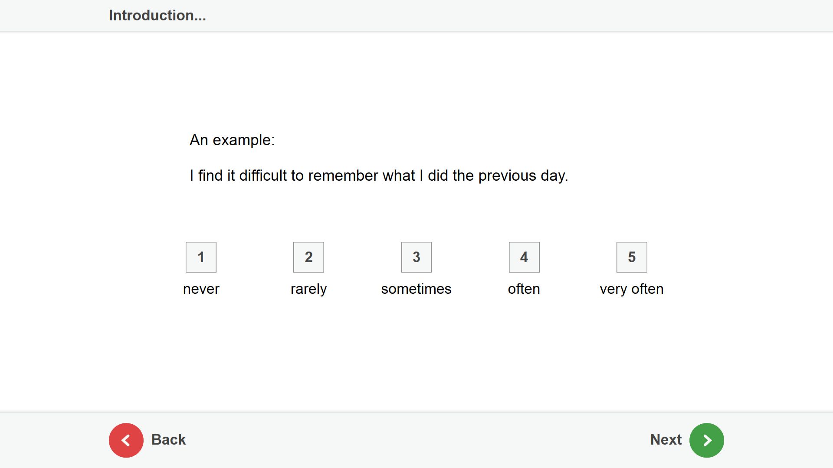Viewport: 833px width, 468px height.
Task: Click the 'rarely' answer label
Action: pyautogui.click(x=308, y=289)
